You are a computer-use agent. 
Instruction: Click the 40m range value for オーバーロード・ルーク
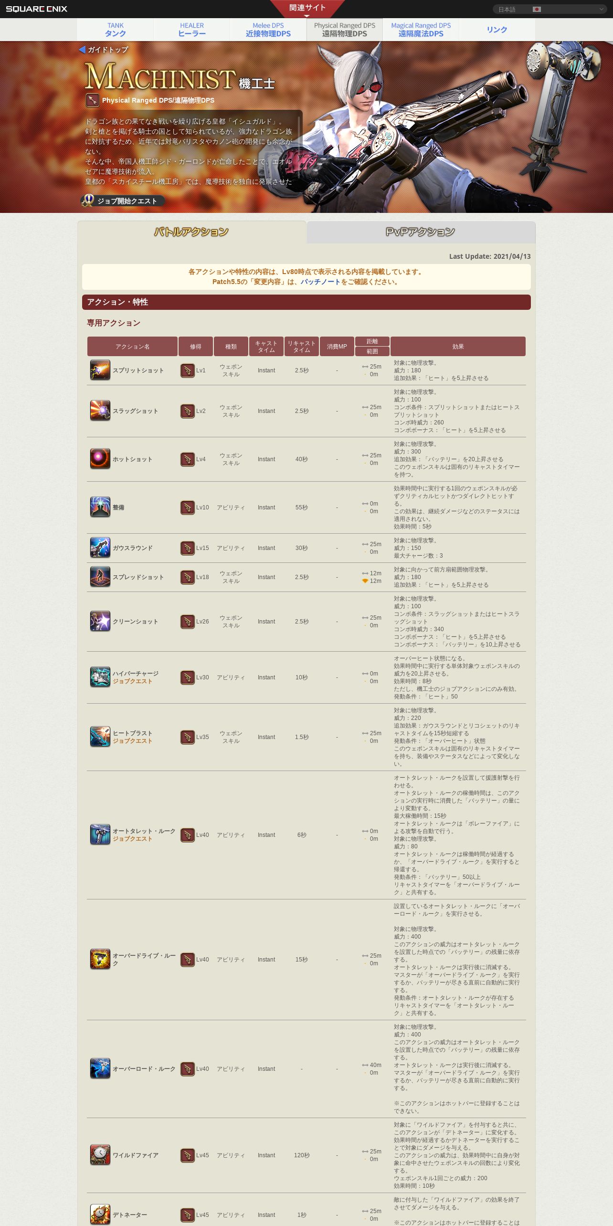coord(375,1065)
